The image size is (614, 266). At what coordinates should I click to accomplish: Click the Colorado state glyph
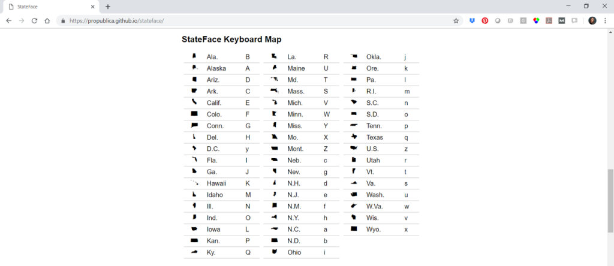(194, 114)
